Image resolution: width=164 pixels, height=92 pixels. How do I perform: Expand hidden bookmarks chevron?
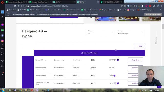pyautogui.click(x=160, y=10)
